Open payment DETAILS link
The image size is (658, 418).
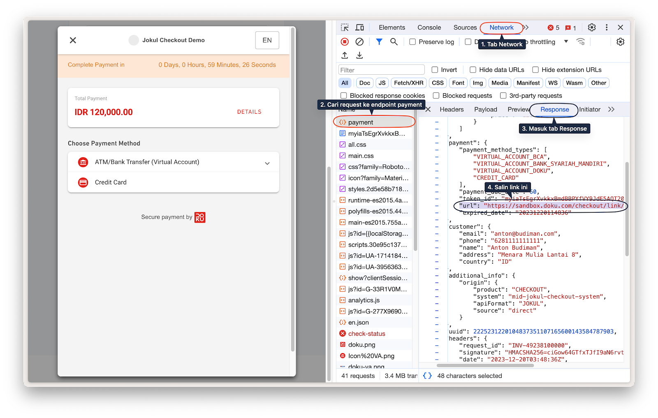(x=249, y=112)
